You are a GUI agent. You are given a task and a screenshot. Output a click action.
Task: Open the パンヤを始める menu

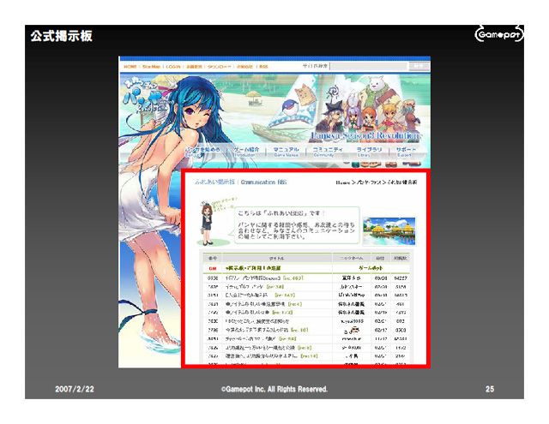(x=203, y=152)
